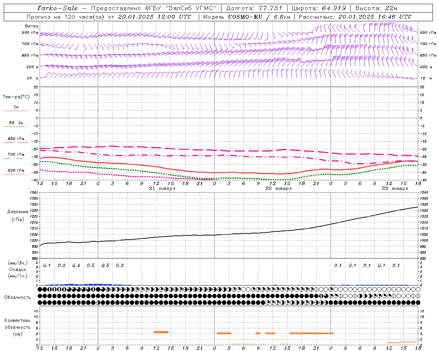Select the text Предоставлено ФГБУ "ЗапСиб УГМС"
438x351 pixels.
click(x=154, y=8)
